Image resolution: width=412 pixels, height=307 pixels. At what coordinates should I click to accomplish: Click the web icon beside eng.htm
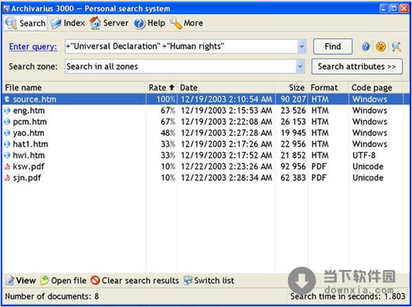click(7, 111)
